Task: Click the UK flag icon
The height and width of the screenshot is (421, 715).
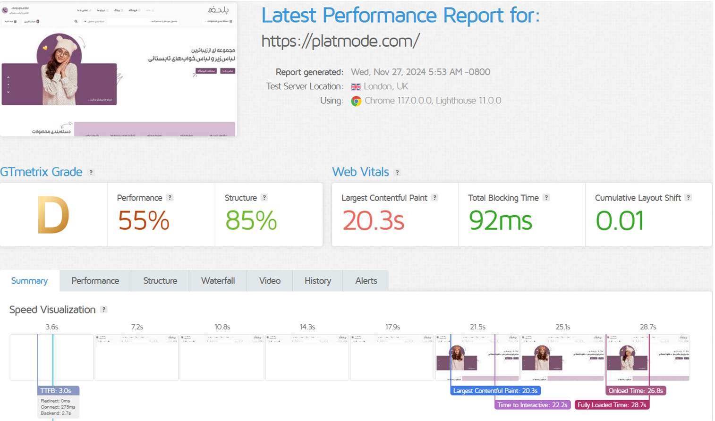Action: [356, 87]
